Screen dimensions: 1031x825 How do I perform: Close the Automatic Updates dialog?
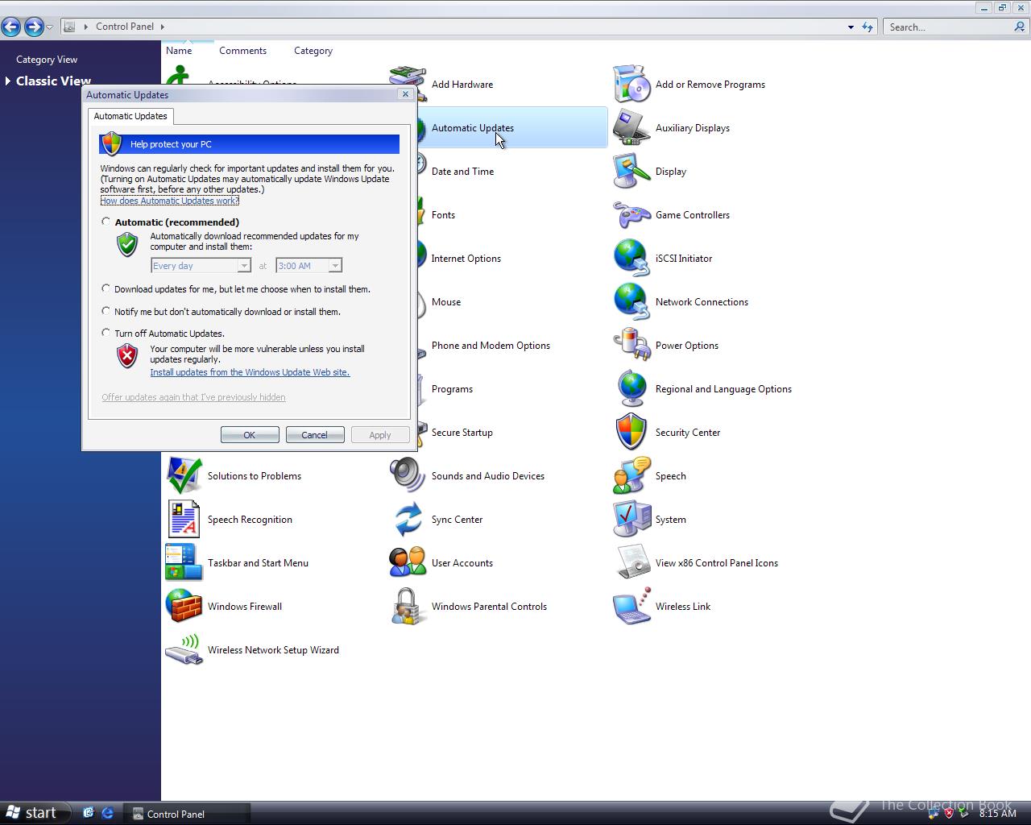tap(405, 94)
